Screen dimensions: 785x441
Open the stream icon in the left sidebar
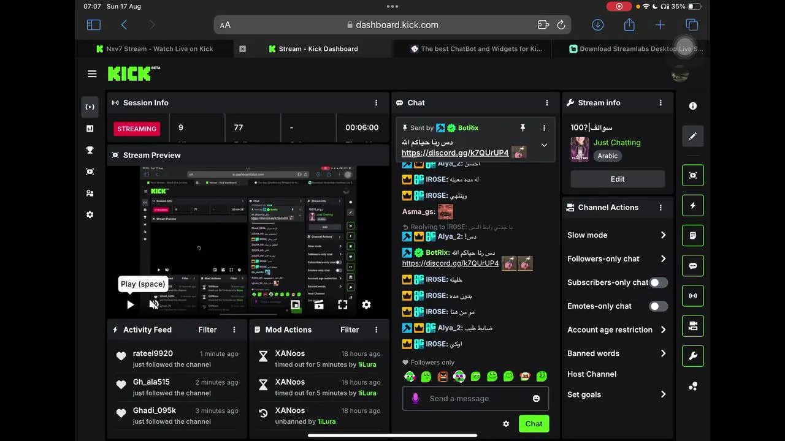(90, 107)
